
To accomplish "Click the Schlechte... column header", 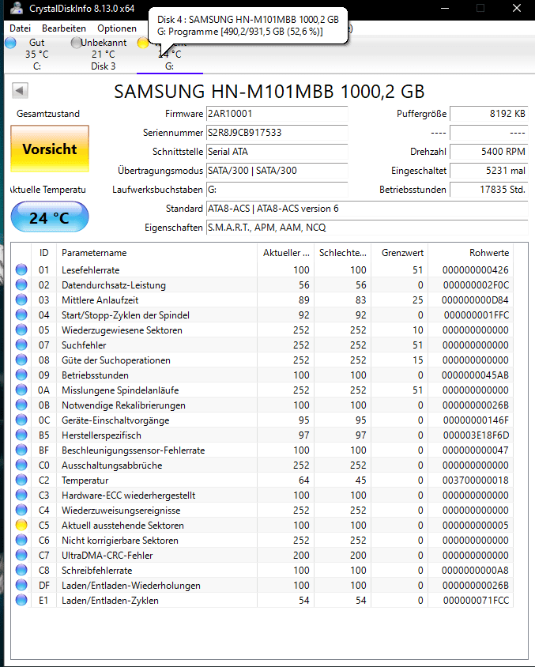I will [x=343, y=253].
